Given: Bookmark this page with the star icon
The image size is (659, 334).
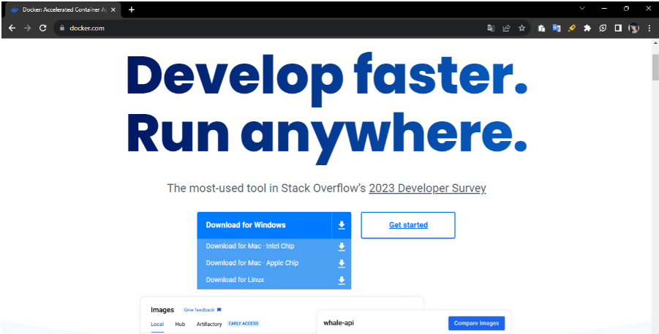Looking at the screenshot, I should coord(522,29).
